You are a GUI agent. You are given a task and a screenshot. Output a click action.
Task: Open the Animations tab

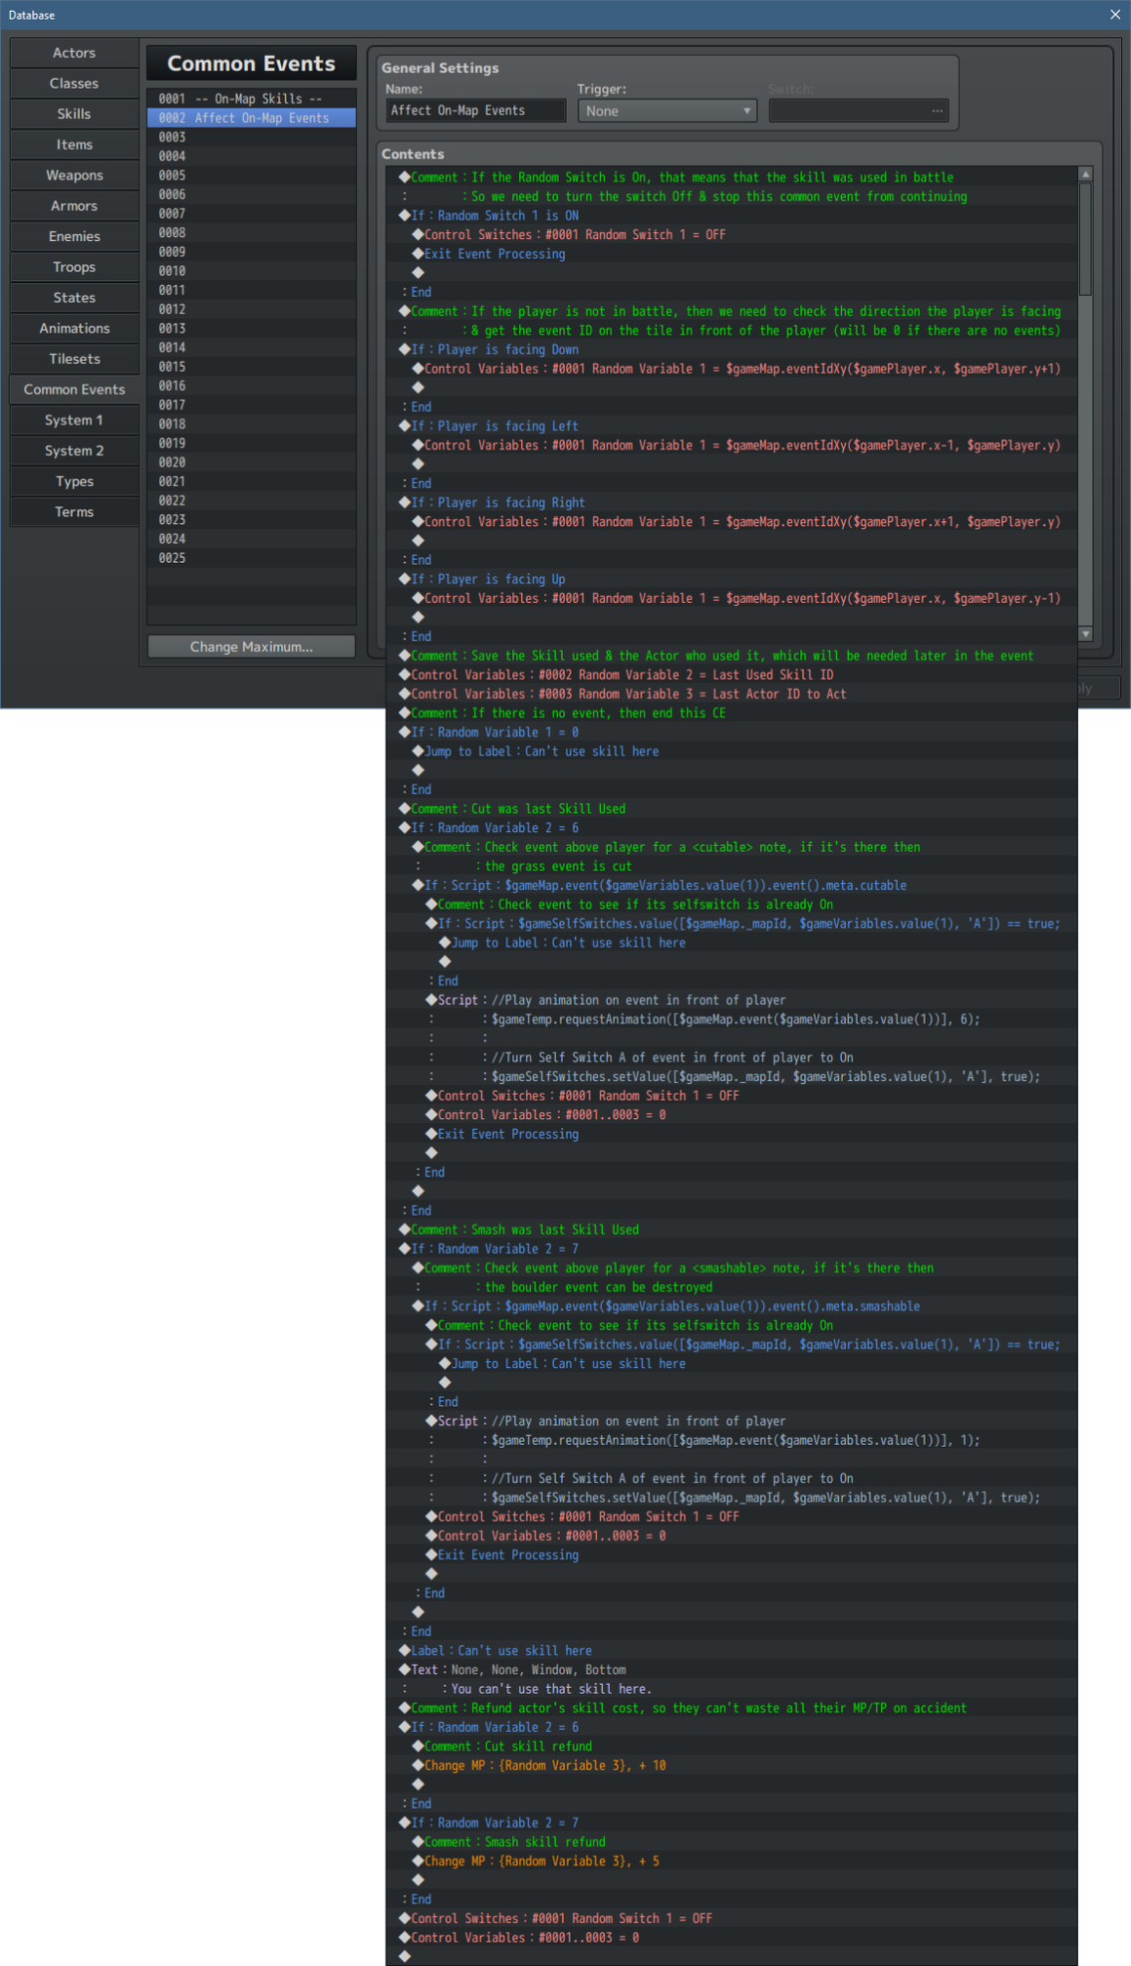(74, 328)
